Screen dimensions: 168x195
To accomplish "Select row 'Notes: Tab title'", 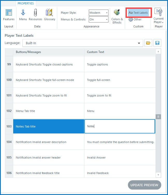I will tap(49, 126).
